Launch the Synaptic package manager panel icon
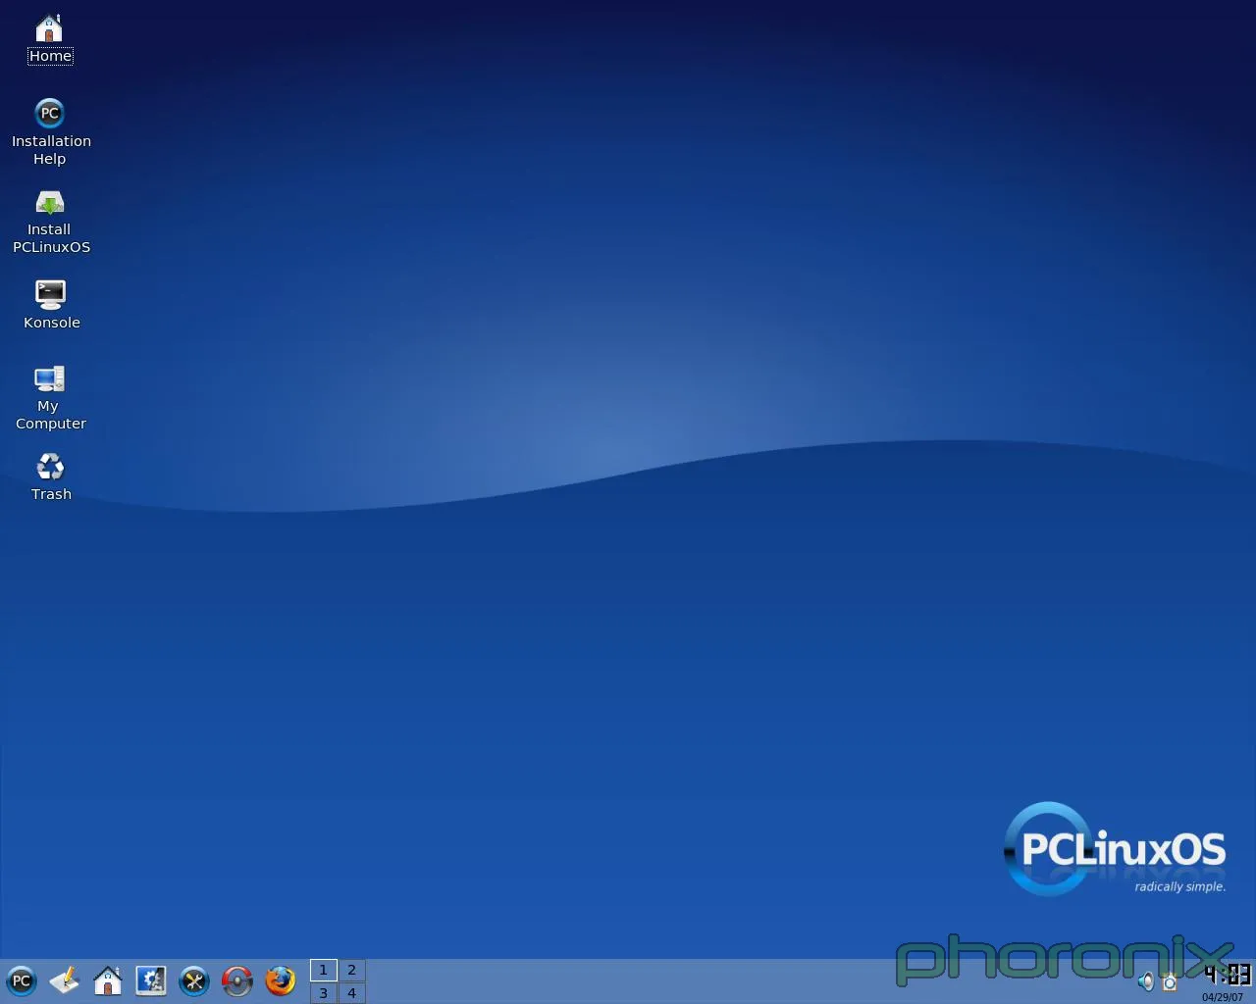This screenshot has width=1256, height=1004. pyautogui.click(x=236, y=980)
